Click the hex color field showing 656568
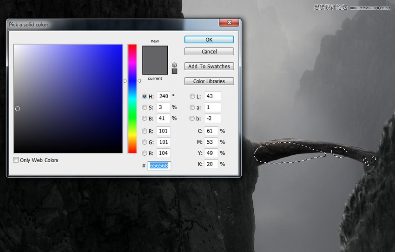Screen dimensions: 395x252 point(159,166)
